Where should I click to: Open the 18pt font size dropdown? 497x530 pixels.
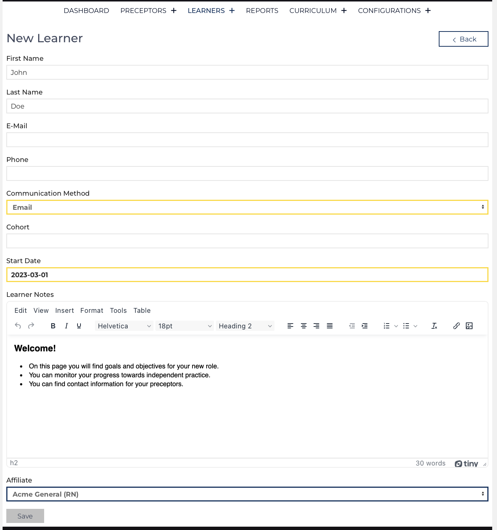pyautogui.click(x=185, y=326)
